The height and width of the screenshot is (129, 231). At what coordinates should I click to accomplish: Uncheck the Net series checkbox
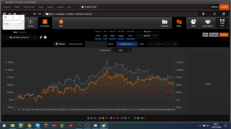tap(88, 118)
